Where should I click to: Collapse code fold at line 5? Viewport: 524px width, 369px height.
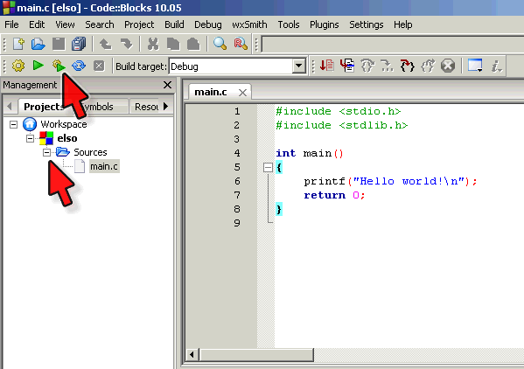coord(268,167)
